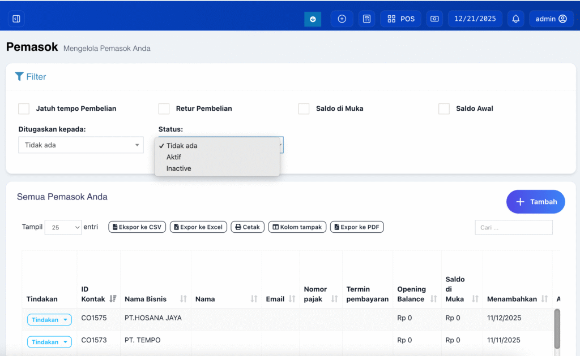Open the calculator icon
This screenshot has width=580, height=356.
(x=367, y=19)
